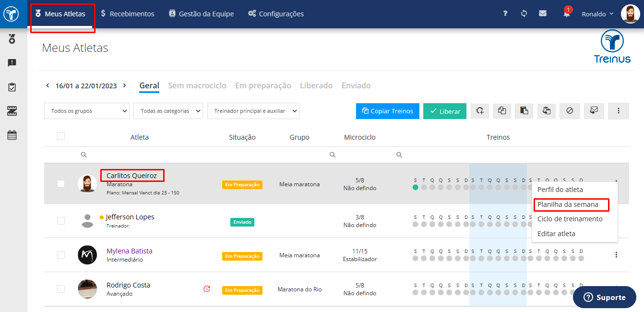The image size is (644, 312).
Task: Click the clipboard checklist sidebar icon
Action: click(12, 87)
